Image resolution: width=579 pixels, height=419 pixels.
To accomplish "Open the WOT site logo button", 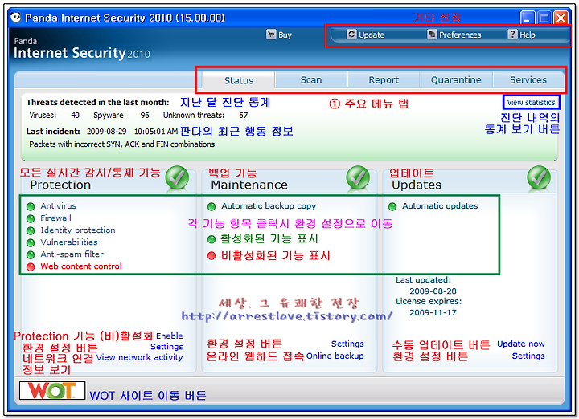I will (x=52, y=390).
